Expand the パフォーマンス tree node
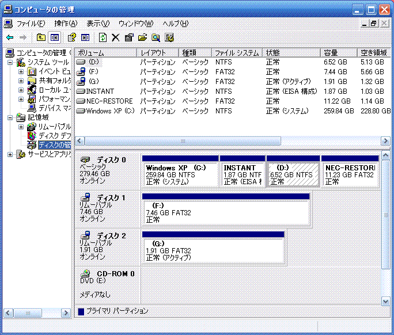 (21, 99)
